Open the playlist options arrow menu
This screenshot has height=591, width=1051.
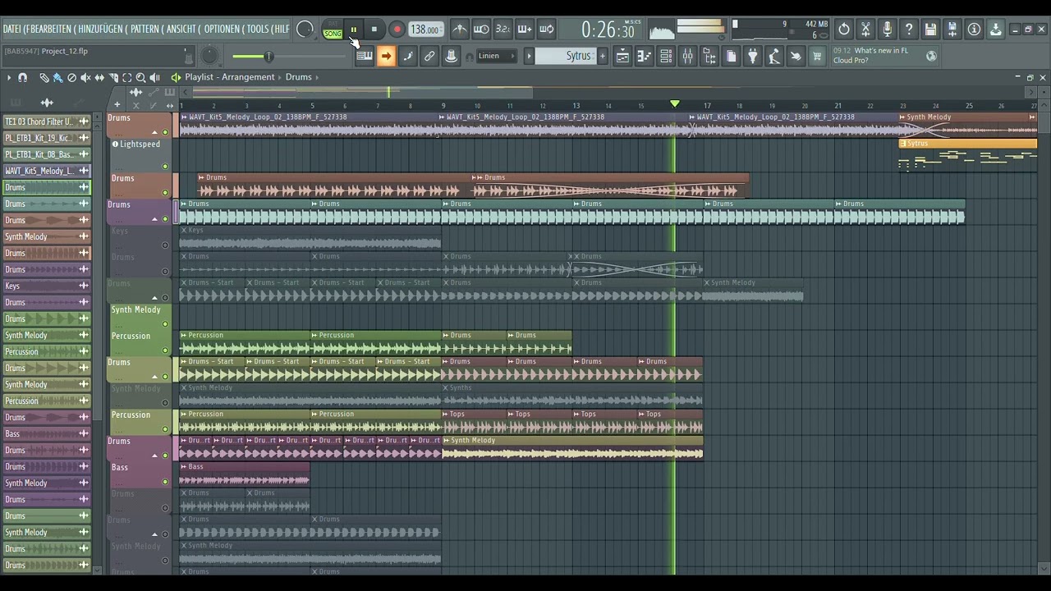coord(9,77)
